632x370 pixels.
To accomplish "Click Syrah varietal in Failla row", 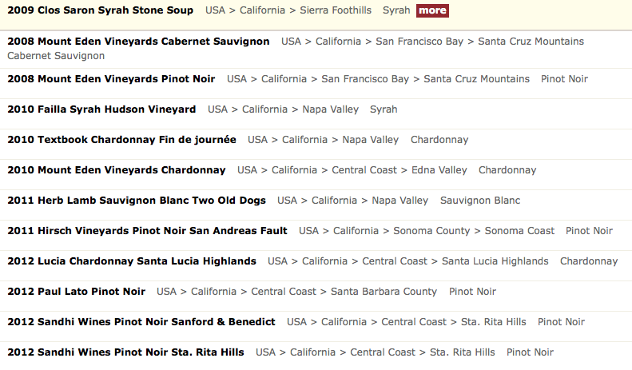I will click(384, 109).
